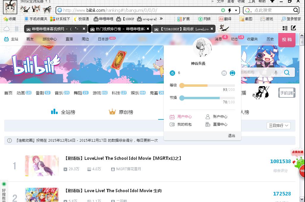This screenshot has width=305, height=202.
Task: Open the 音乐 category with badge 235
Action: 62,93
